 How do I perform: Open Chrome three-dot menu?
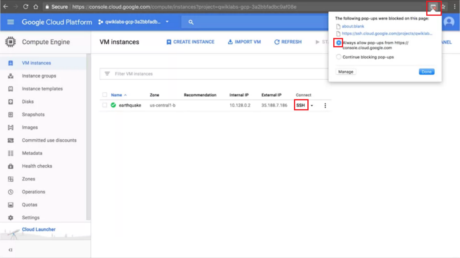click(455, 7)
